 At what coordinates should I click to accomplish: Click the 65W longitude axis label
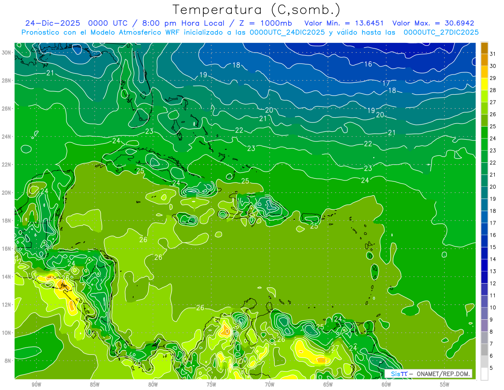click(328, 385)
